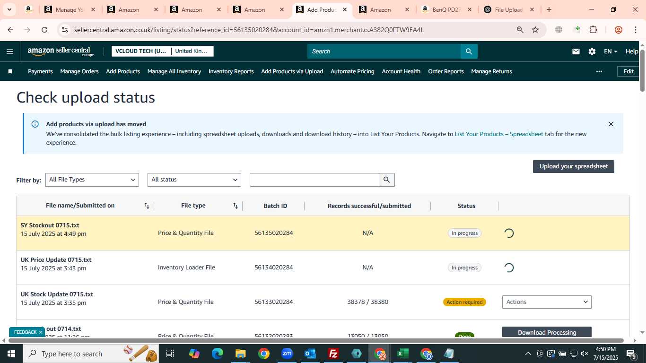Open the tab search chevron in Chrome
The height and width of the screenshot is (363, 646).
(x=9, y=9)
